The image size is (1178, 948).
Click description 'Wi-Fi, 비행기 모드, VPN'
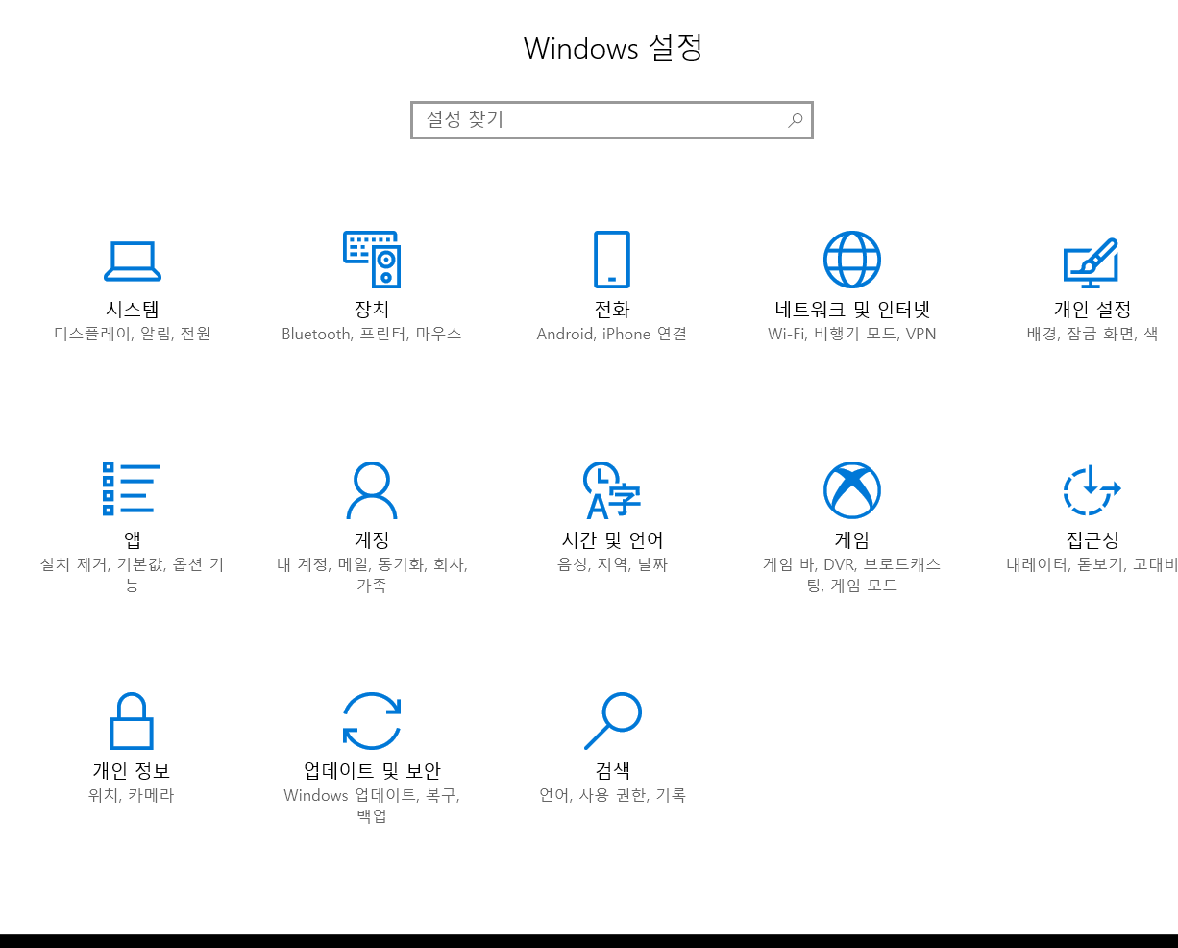(x=852, y=334)
